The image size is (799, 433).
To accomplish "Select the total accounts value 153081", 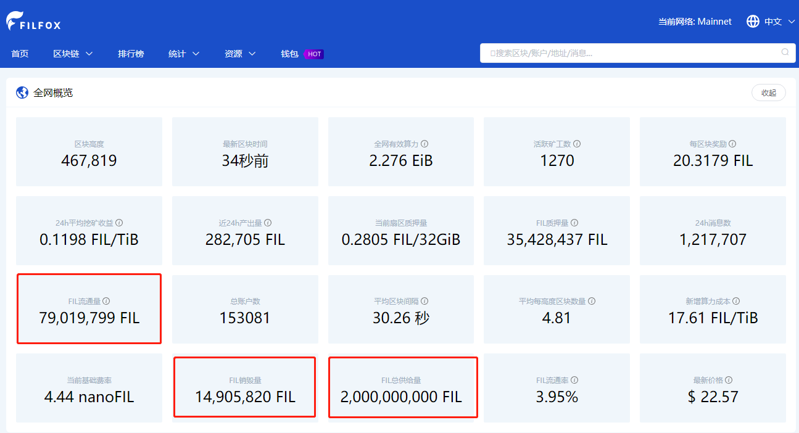I will tap(245, 318).
